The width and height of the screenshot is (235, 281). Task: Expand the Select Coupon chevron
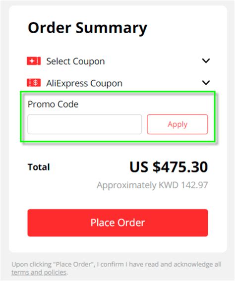tap(206, 61)
